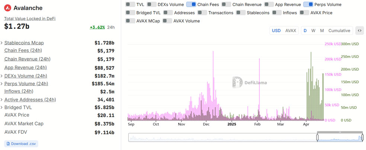Image resolution: width=366 pixels, height=150 pixels.
Task: Click the file icon in Download .csv
Action: pos(9,144)
